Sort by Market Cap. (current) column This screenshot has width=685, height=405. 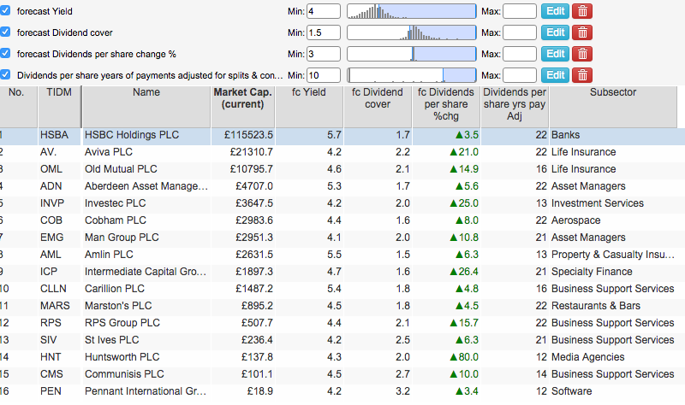pyautogui.click(x=243, y=106)
